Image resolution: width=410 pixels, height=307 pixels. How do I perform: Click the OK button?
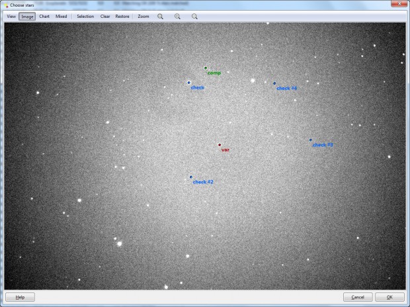[389, 297]
